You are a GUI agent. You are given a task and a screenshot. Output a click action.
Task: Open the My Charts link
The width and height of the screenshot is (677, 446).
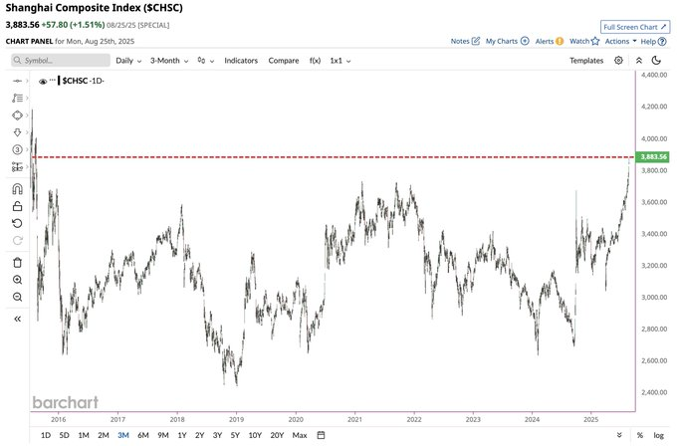pyautogui.click(x=508, y=42)
